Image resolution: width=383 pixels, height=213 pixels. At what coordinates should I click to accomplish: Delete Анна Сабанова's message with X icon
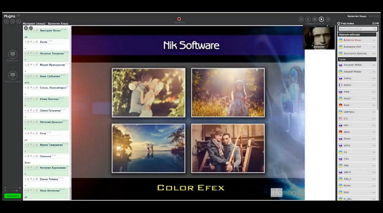(x=25, y=76)
